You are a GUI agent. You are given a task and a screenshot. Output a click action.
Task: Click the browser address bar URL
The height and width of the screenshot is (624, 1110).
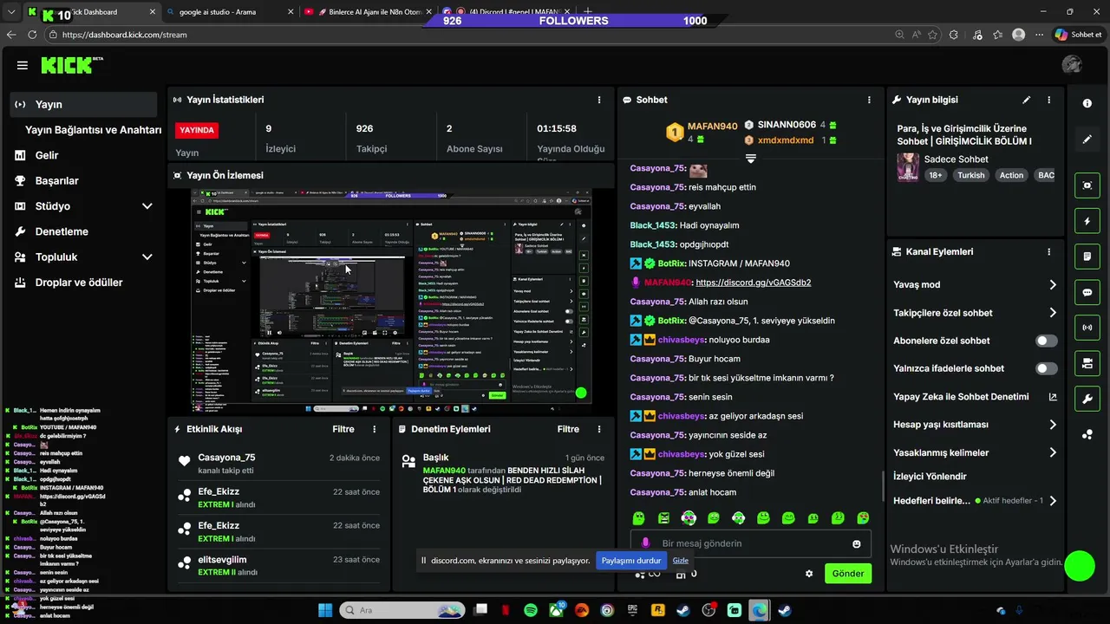pos(125,35)
